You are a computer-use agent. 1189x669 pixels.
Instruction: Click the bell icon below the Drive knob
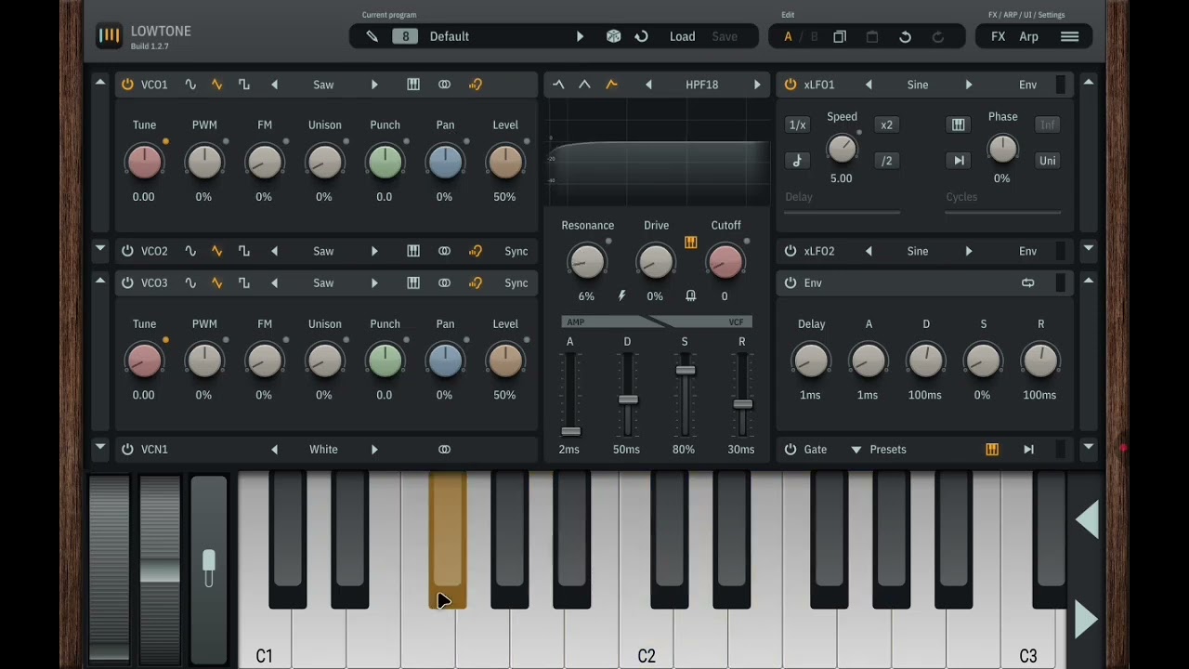point(690,295)
